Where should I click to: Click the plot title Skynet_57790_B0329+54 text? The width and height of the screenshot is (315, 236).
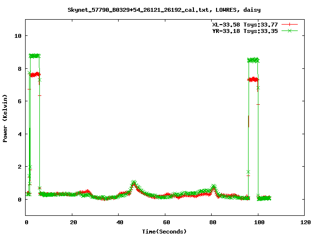(x=164, y=10)
